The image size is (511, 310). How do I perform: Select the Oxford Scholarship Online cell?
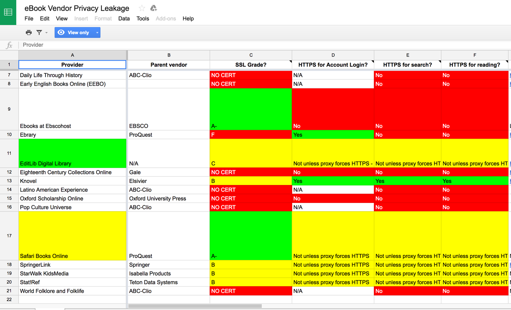(x=72, y=199)
